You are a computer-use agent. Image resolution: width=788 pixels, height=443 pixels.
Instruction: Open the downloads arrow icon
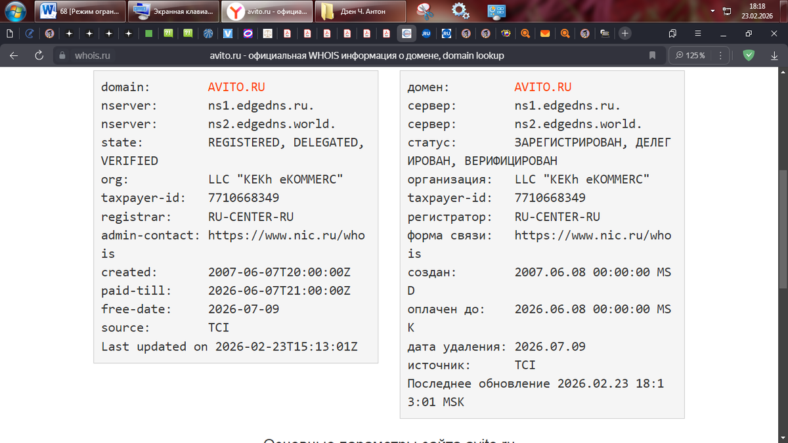click(775, 56)
